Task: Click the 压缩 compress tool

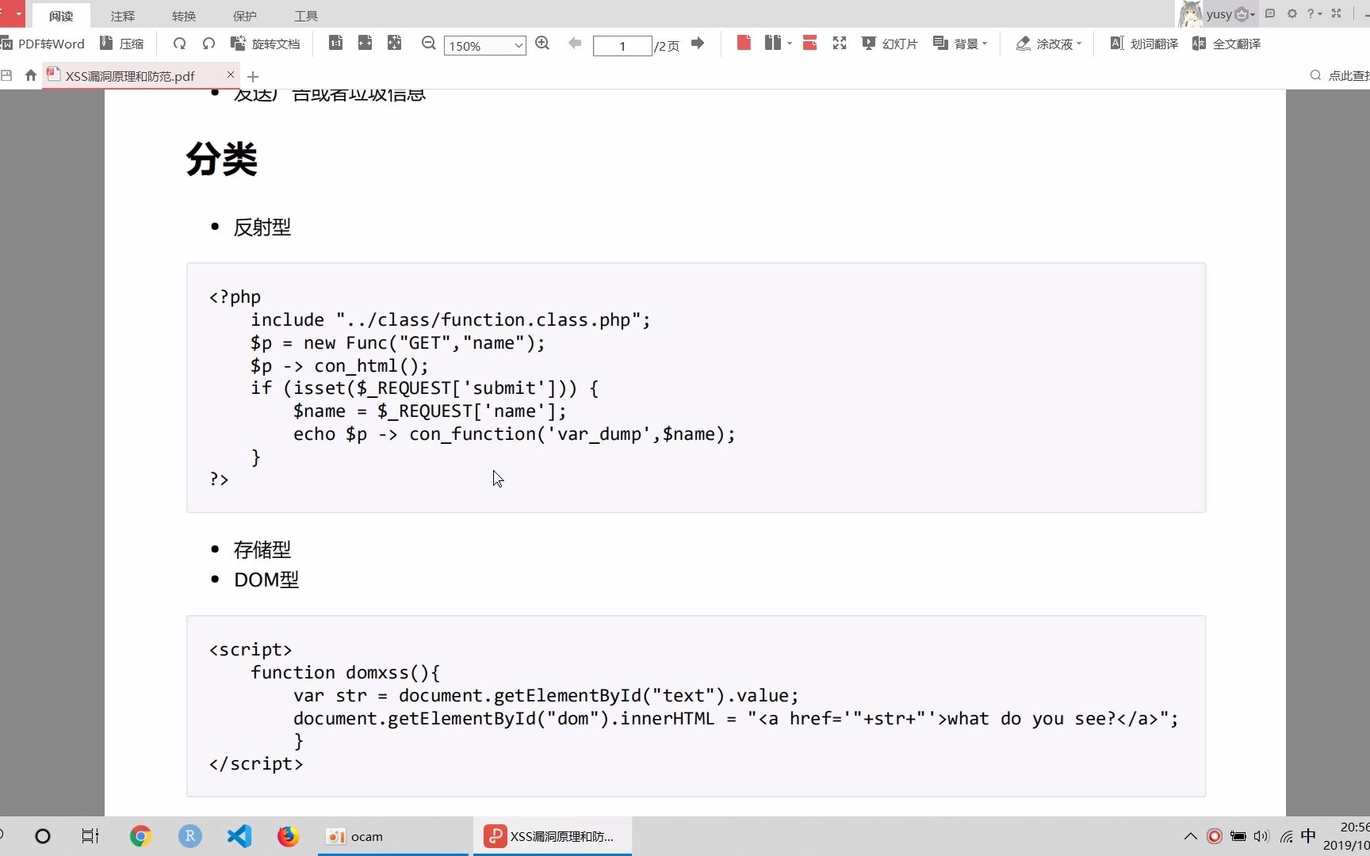Action: coord(121,44)
